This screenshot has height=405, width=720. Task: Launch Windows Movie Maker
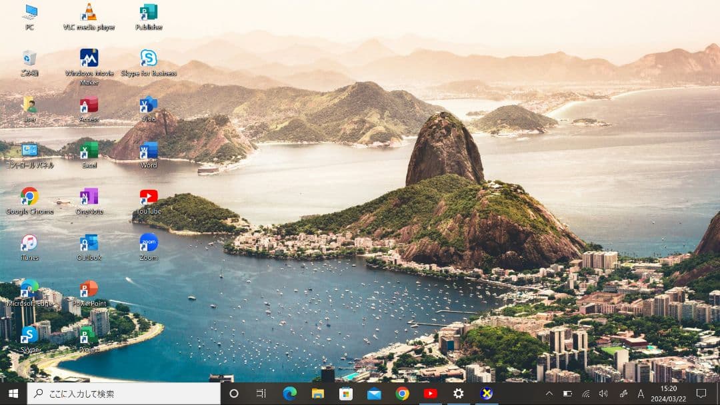(x=88, y=60)
